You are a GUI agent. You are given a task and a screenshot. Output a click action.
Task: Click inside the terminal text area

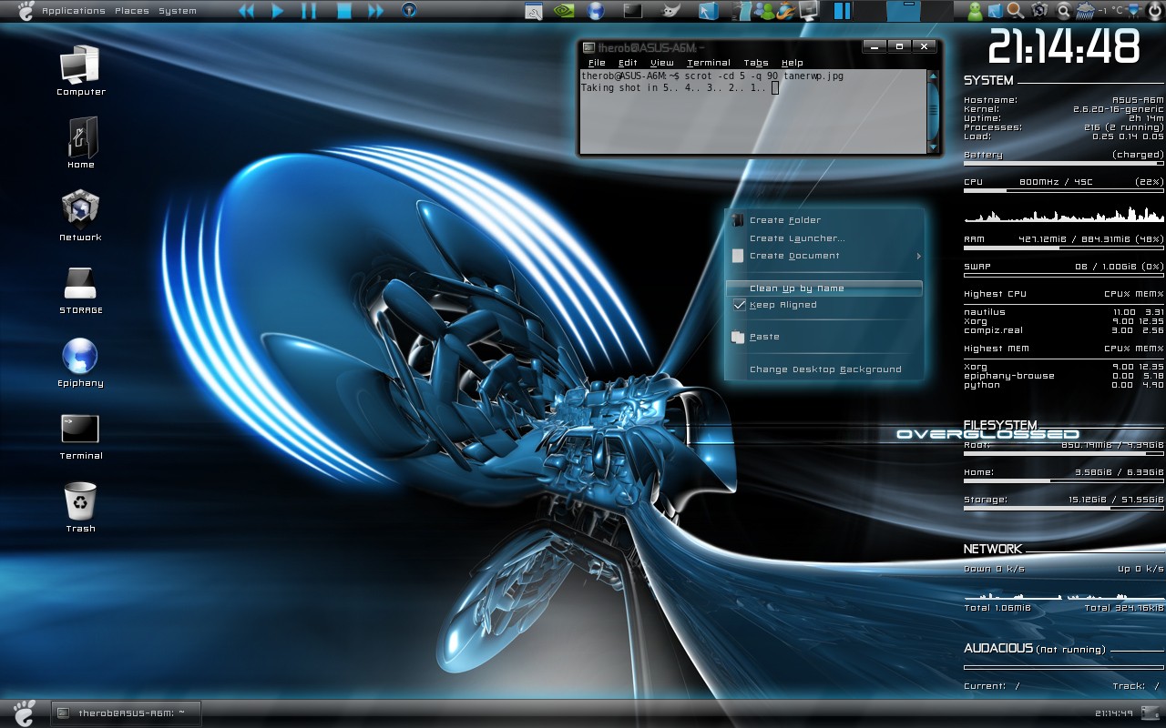pyautogui.click(x=753, y=112)
